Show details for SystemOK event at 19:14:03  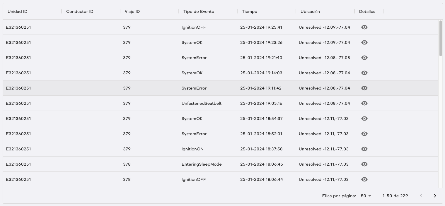pos(364,73)
